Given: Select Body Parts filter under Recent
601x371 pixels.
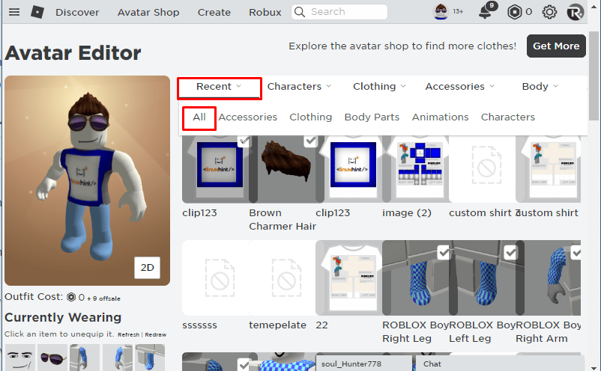Looking at the screenshot, I should [x=372, y=117].
